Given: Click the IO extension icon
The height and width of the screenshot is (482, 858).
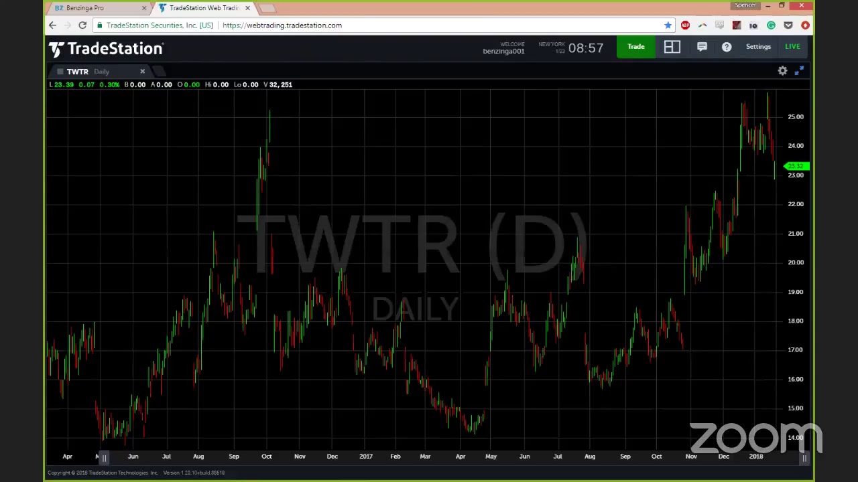Looking at the screenshot, I should pos(753,25).
